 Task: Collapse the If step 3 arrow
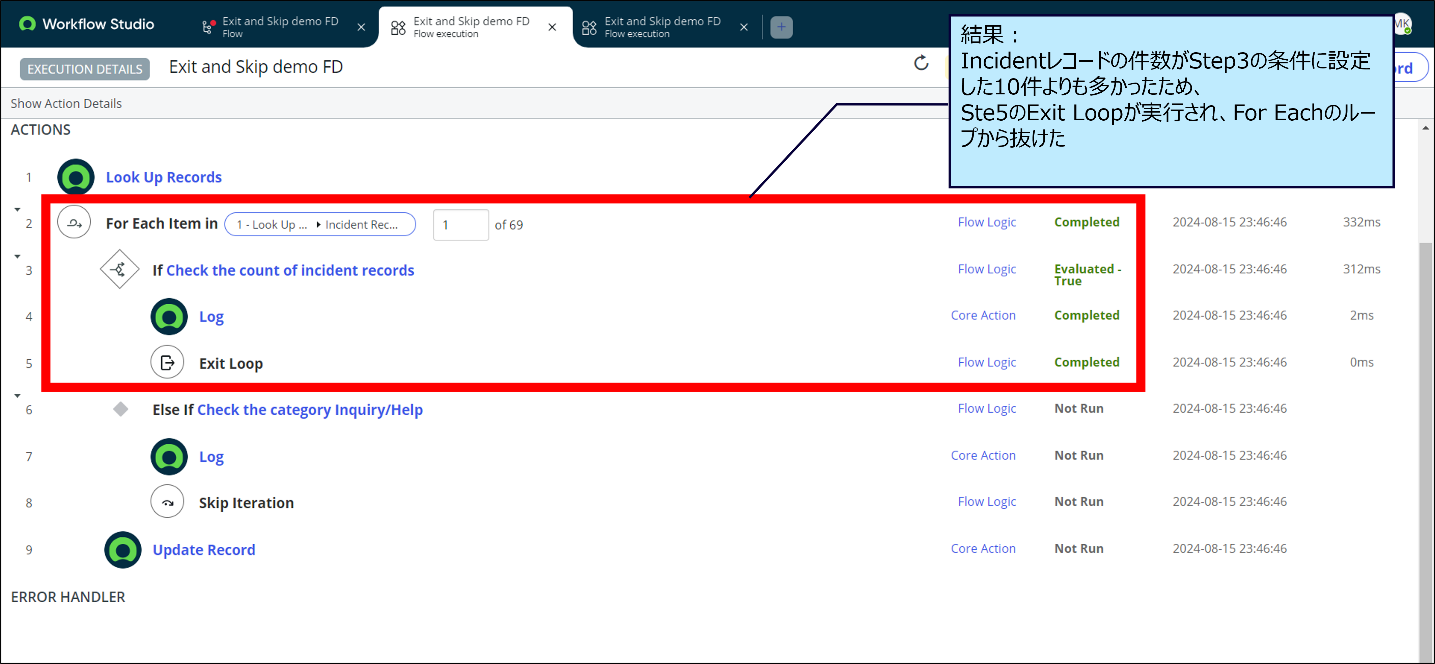[17, 256]
